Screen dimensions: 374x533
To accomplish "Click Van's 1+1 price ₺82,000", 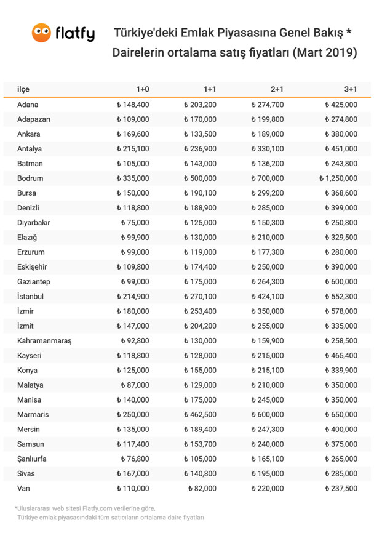I will click(202, 488).
